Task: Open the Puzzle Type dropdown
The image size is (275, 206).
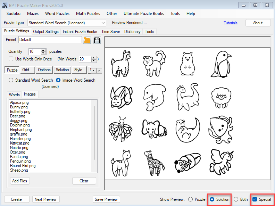Action: 103,23
